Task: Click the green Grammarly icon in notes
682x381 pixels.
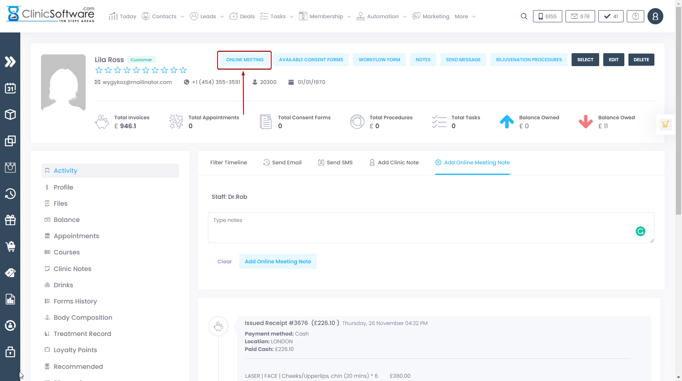Action: click(x=640, y=231)
